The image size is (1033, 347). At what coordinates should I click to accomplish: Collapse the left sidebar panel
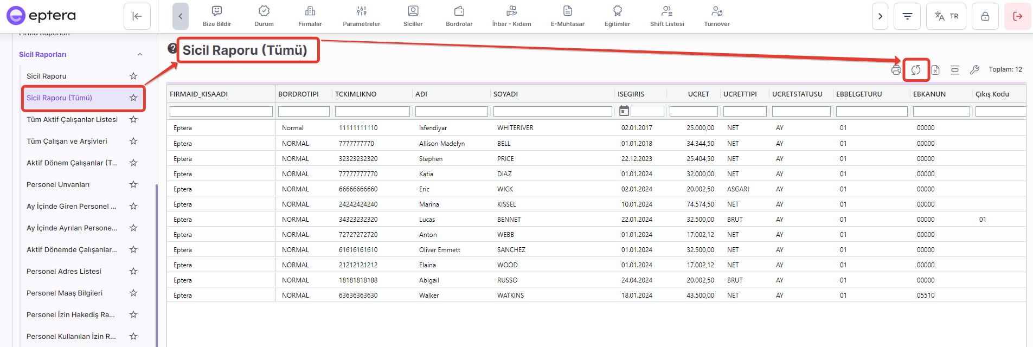[x=137, y=16]
